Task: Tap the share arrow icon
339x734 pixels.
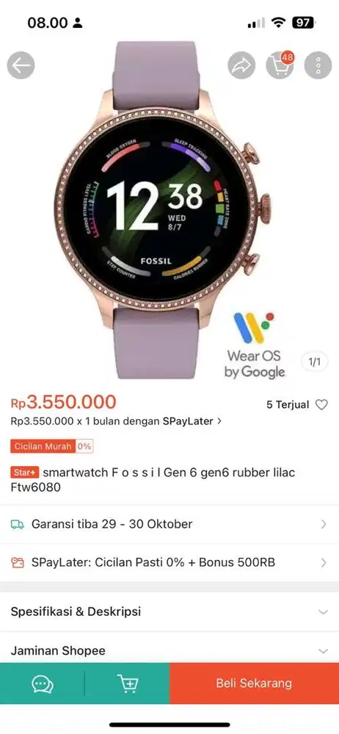Action: pyautogui.click(x=241, y=65)
